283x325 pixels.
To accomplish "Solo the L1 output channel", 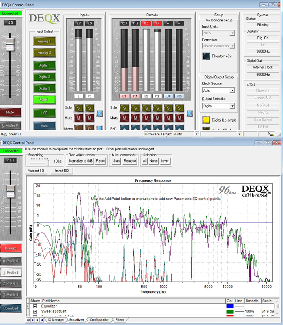I will pyautogui.click(x=124, y=108).
